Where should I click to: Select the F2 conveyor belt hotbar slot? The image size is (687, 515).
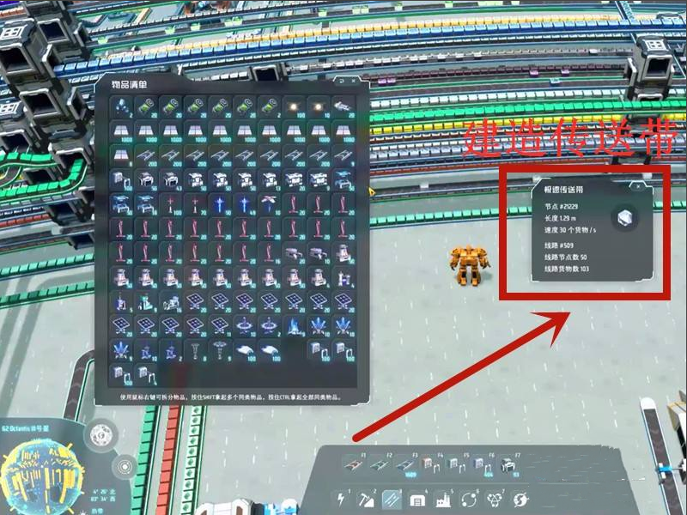pyautogui.click(x=380, y=464)
